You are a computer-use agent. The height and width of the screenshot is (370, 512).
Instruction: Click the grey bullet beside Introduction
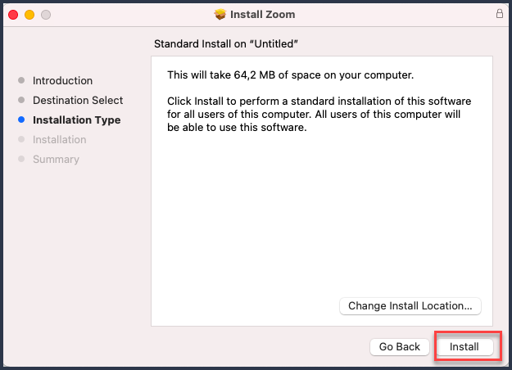pos(21,80)
